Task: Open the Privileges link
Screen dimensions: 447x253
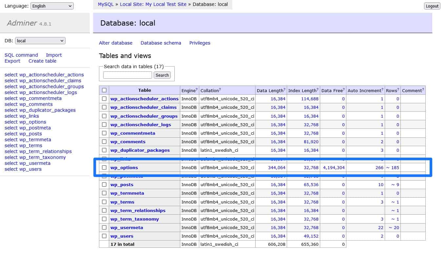Action: pyautogui.click(x=200, y=43)
